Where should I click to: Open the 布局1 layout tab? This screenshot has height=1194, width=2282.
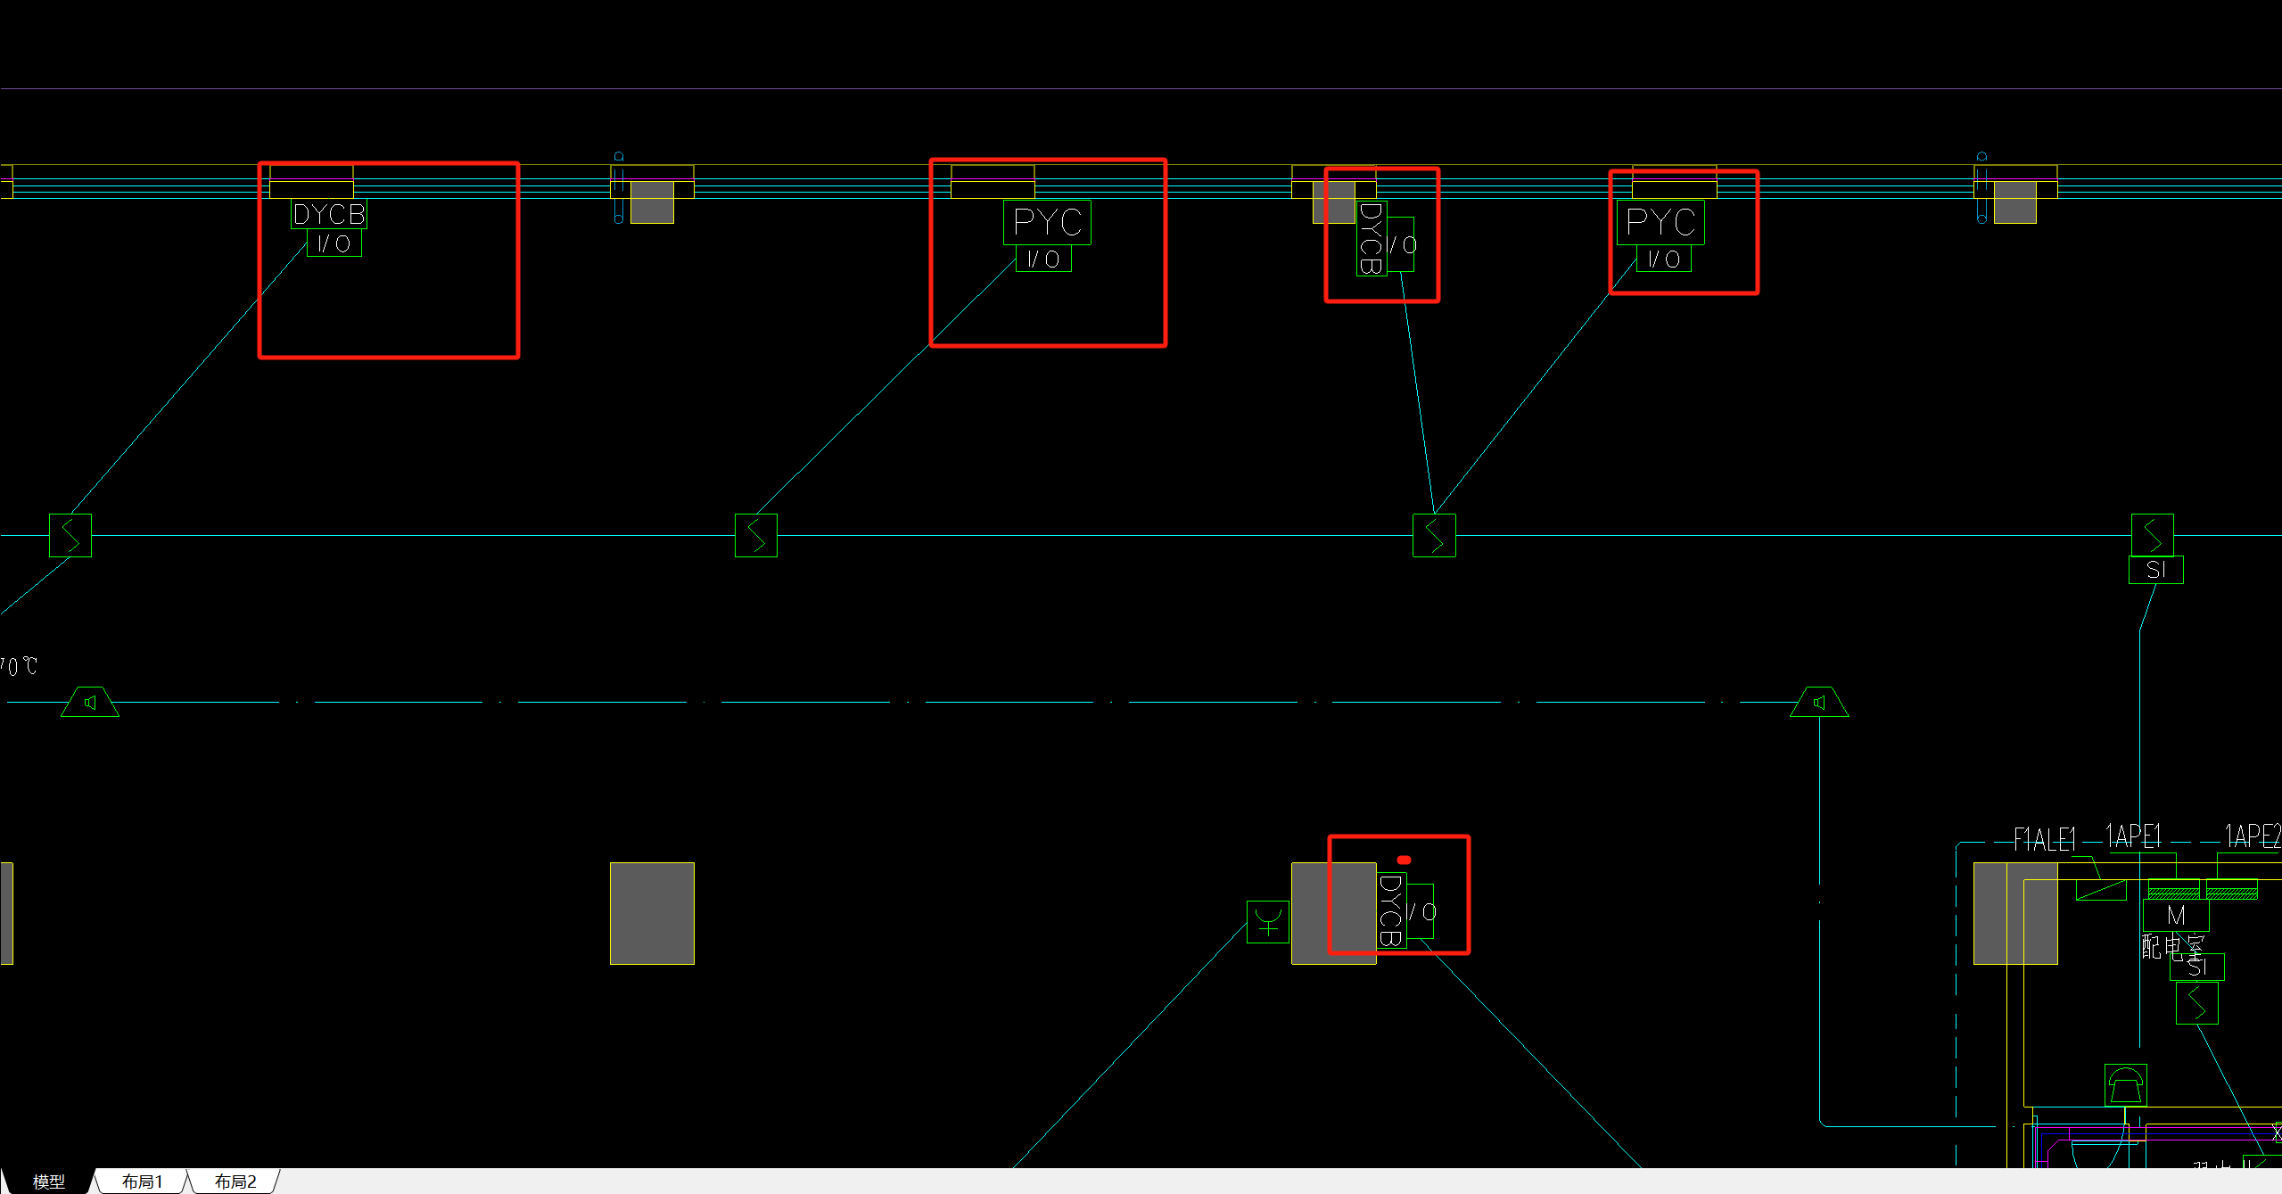pos(143,1182)
